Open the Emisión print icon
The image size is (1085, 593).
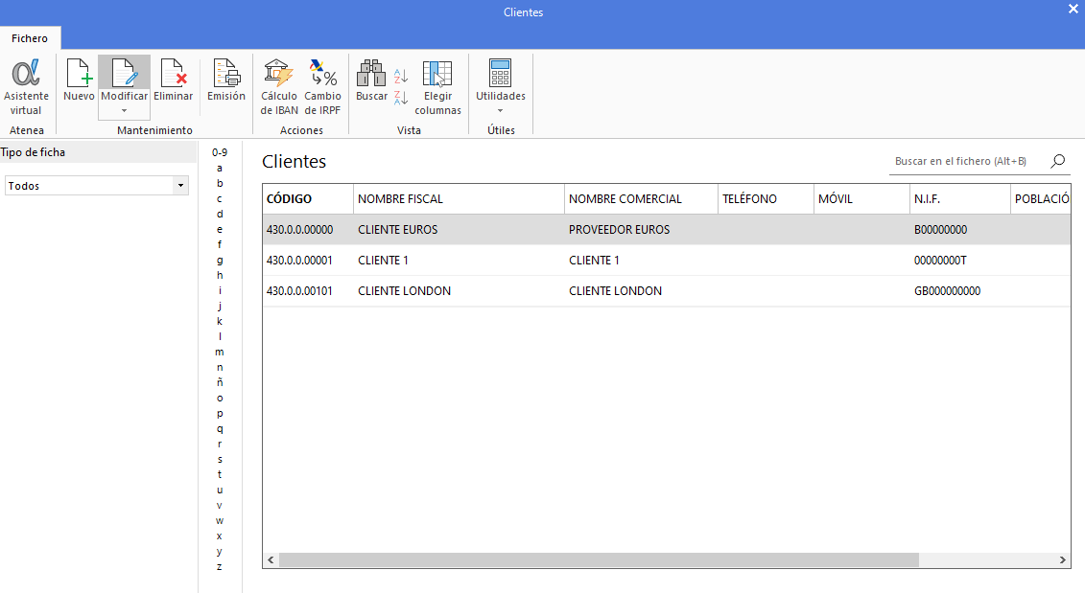pos(226,80)
